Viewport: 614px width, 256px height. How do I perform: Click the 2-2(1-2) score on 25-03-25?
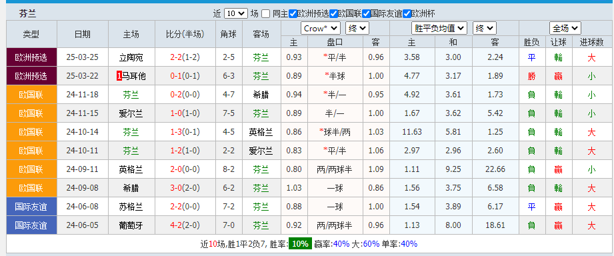185,57
